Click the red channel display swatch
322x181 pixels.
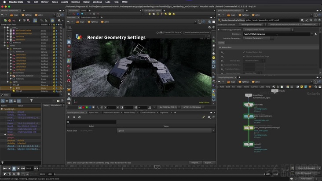pos(83,107)
